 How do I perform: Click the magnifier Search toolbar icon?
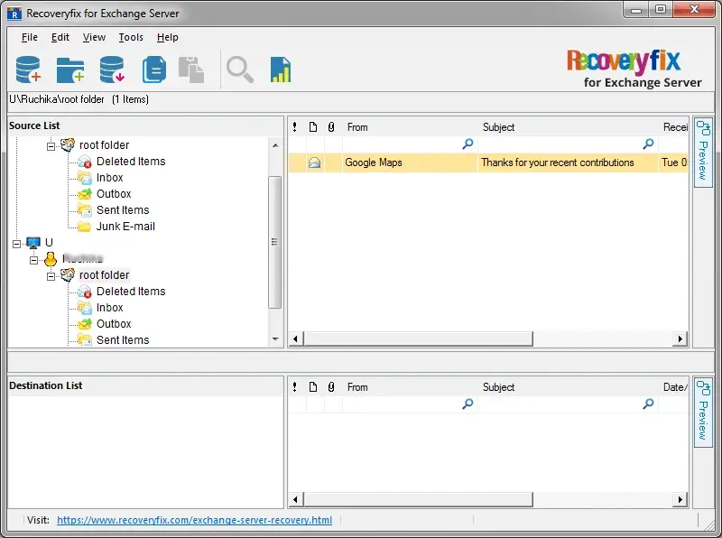[240, 70]
